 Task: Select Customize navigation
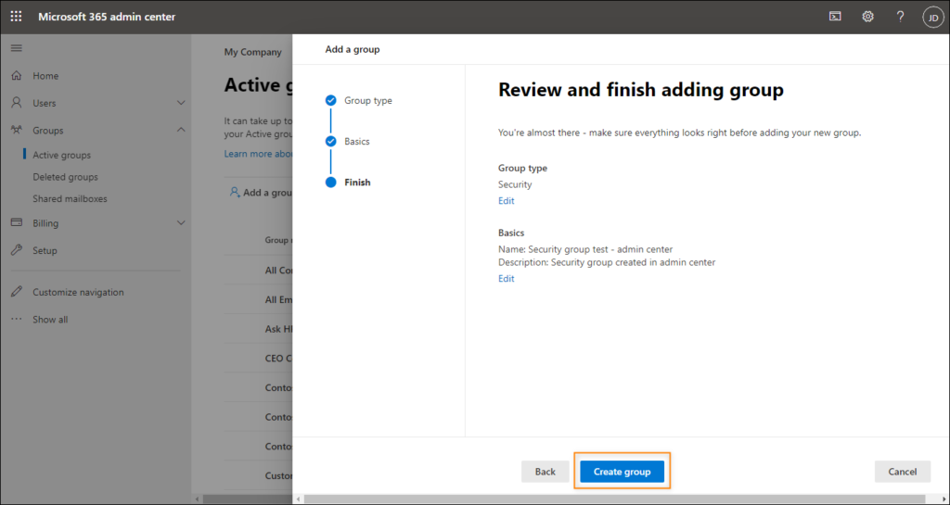click(x=78, y=292)
